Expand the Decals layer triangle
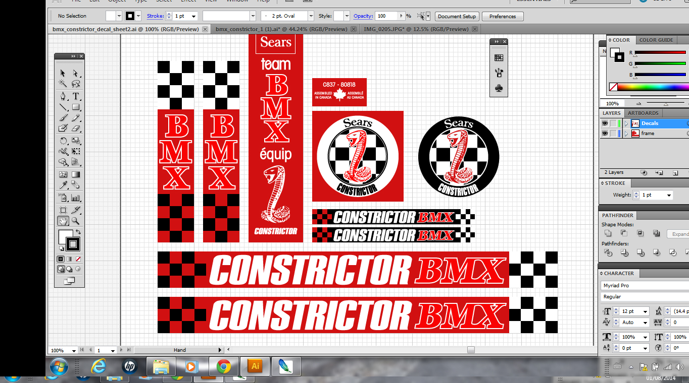 click(x=626, y=123)
